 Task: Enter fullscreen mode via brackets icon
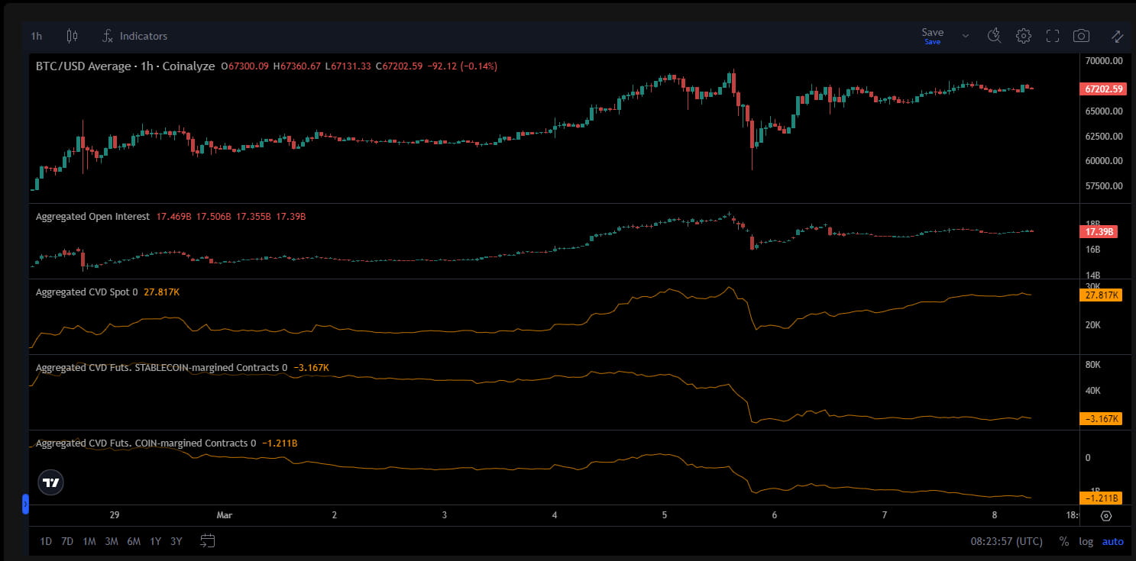click(1052, 35)
